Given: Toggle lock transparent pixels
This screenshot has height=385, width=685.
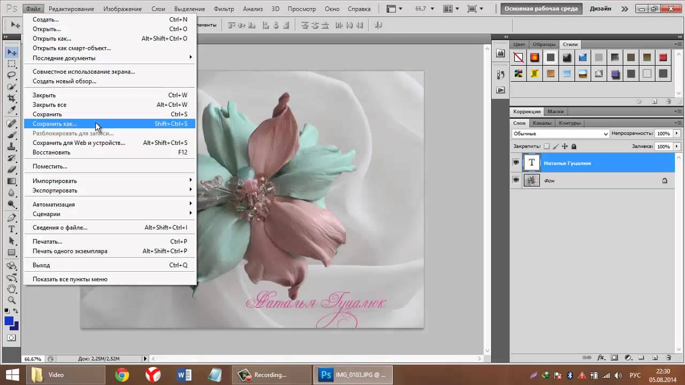Looking at the screenshot, I should (x=546, y=147).
